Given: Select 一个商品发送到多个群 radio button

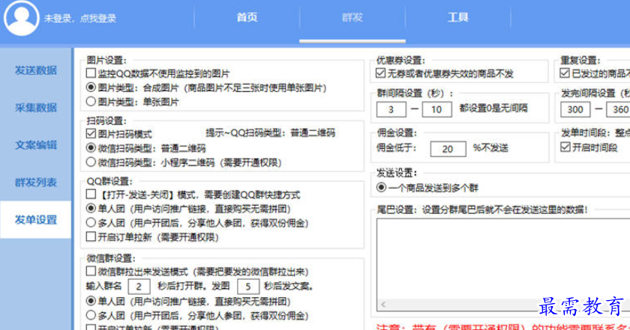Looking at the screenshot, I should tap(381, 187).
